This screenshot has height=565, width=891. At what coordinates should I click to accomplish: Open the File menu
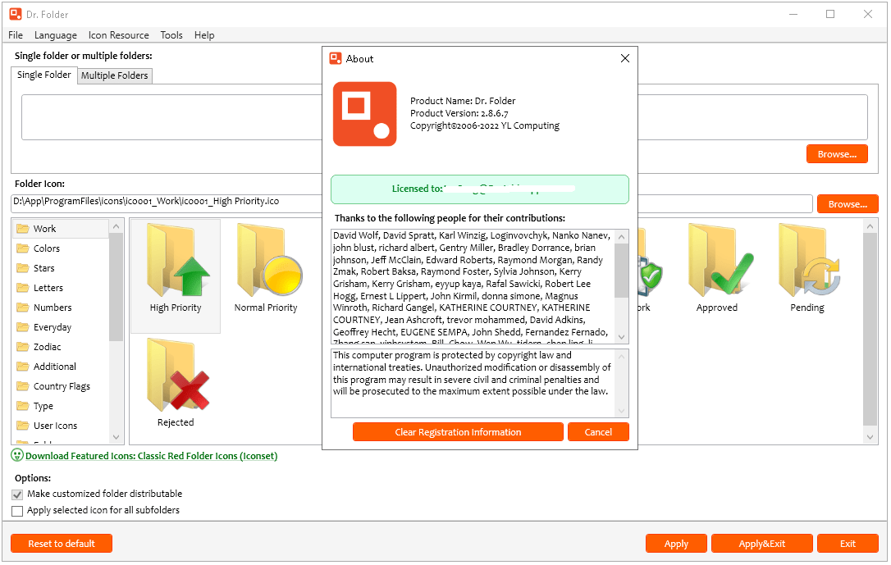click(16, 35)
